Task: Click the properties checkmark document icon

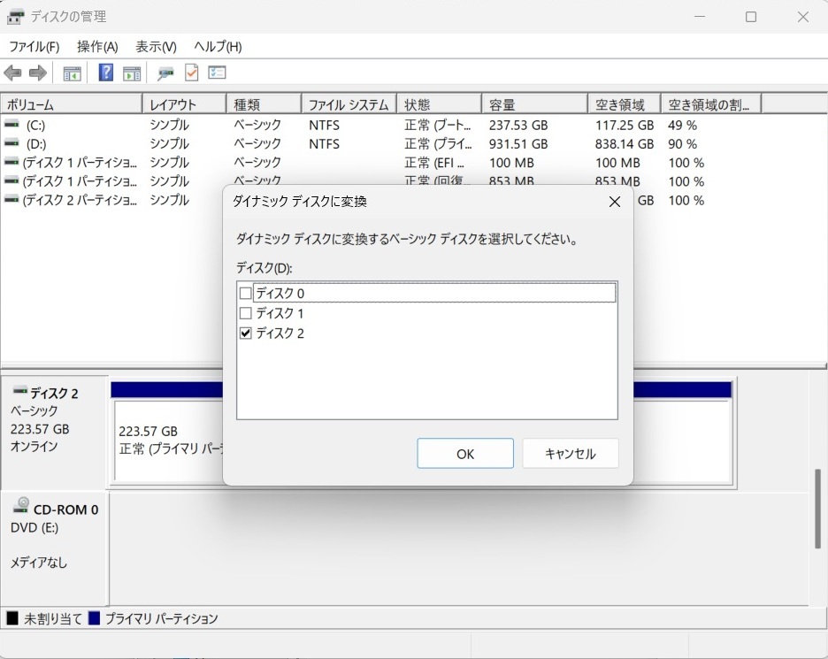Action: (x=191, y=73)
